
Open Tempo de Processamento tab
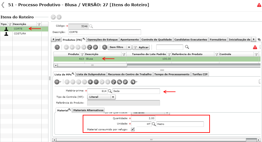click(x=172, y=74)
